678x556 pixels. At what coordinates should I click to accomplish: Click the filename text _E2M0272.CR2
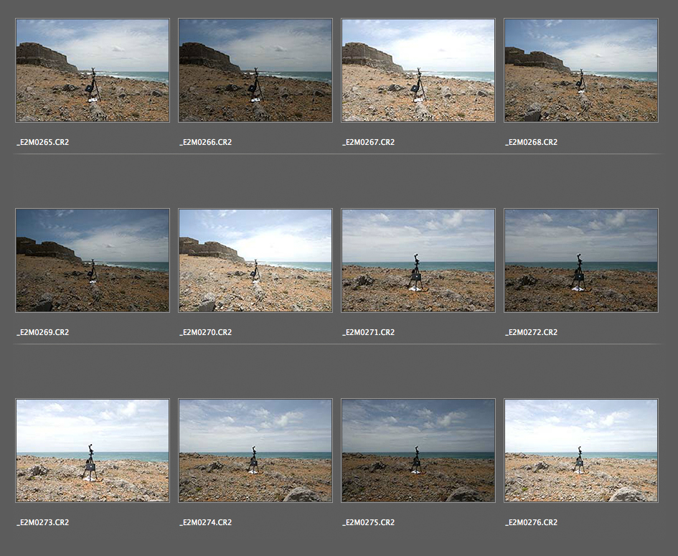(x=532, y=332)
